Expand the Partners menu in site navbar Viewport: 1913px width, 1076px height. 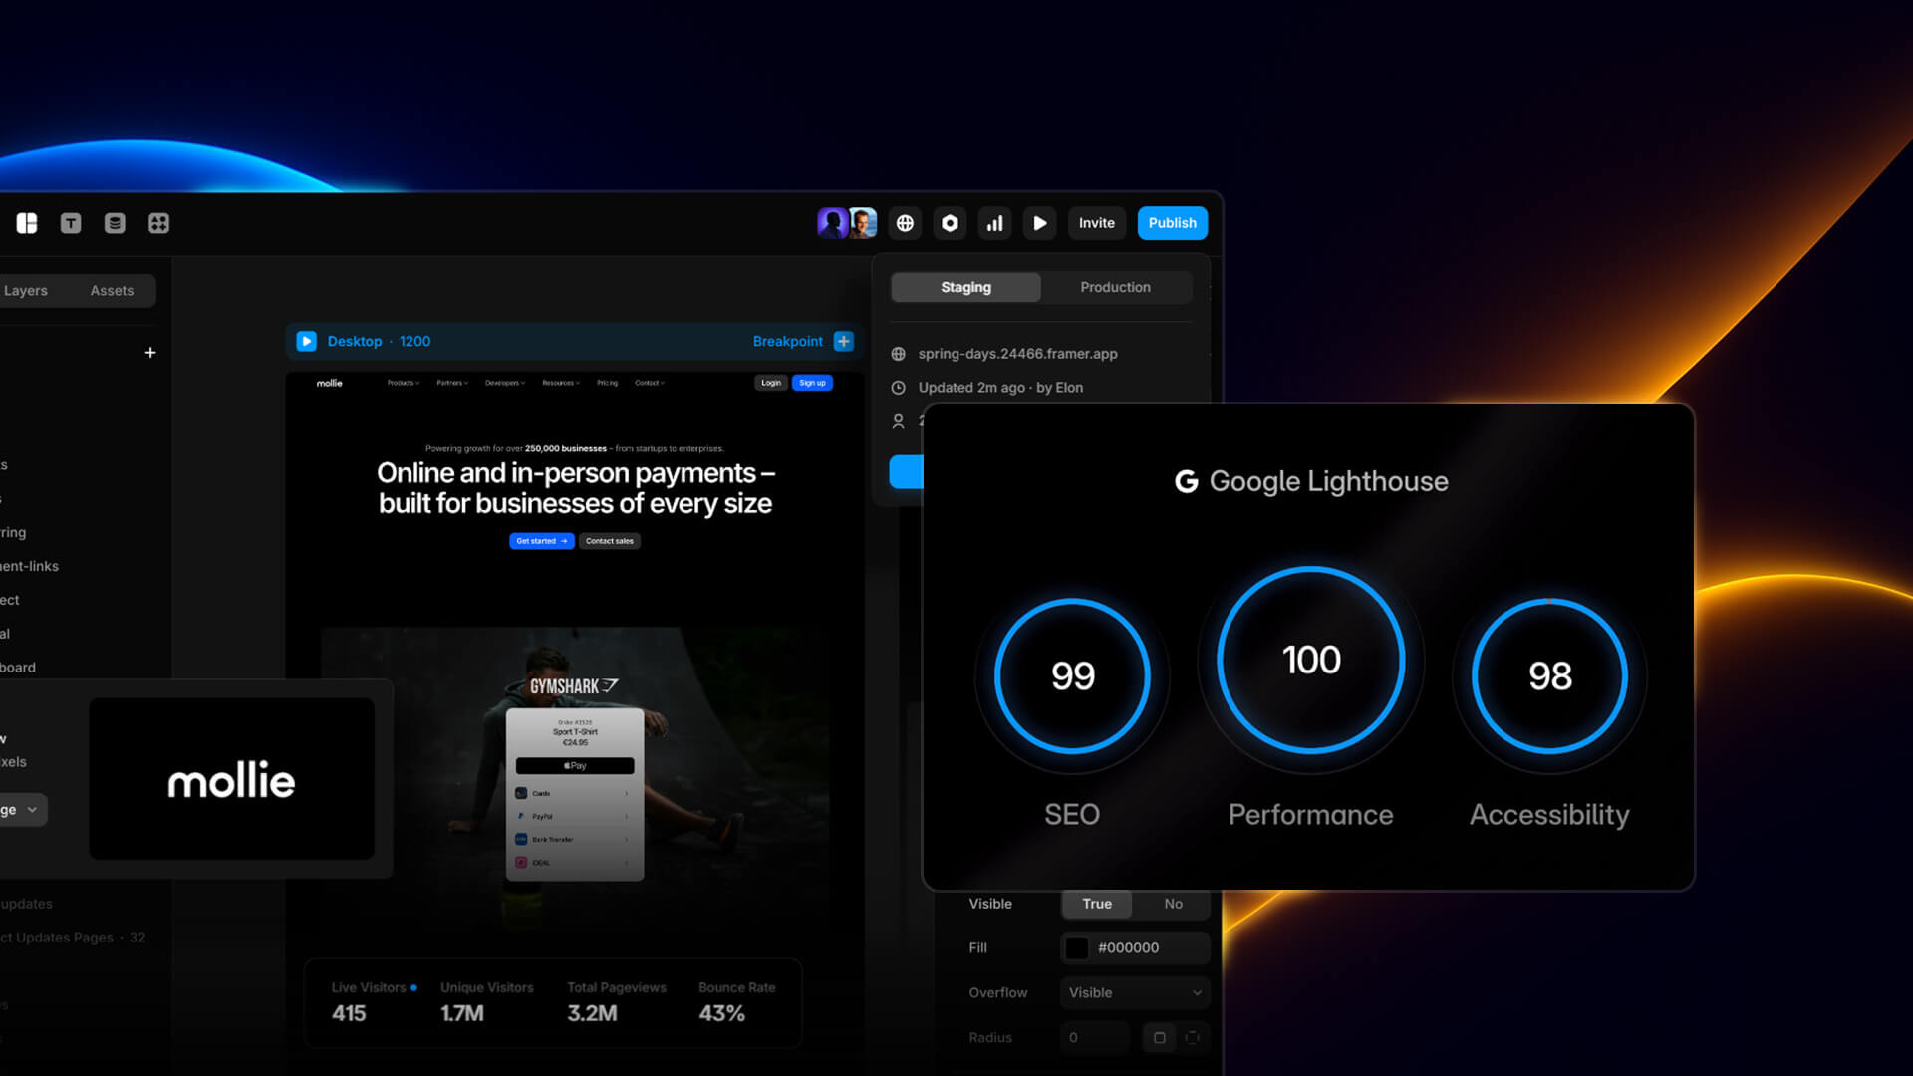pos(452,383)
